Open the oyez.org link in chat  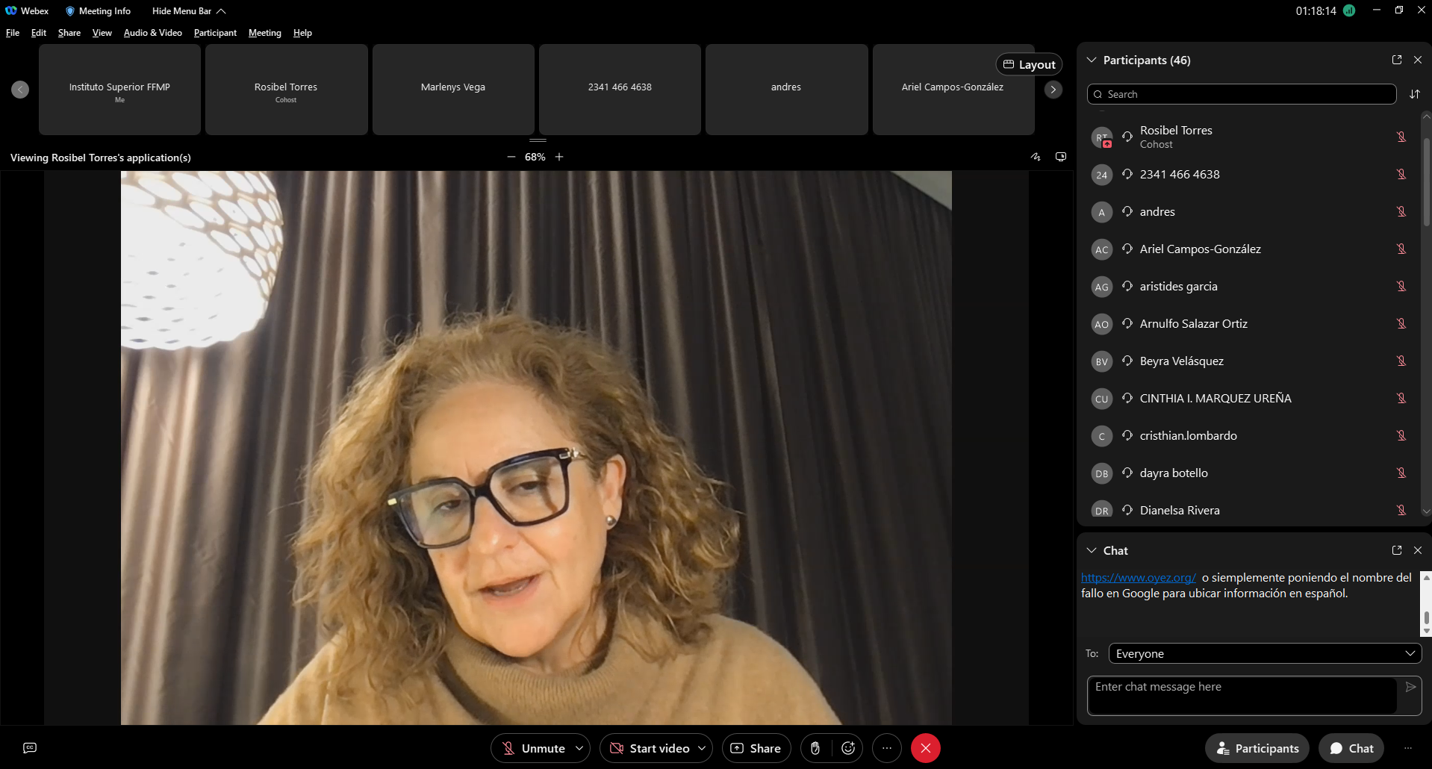coord(1138,577)
